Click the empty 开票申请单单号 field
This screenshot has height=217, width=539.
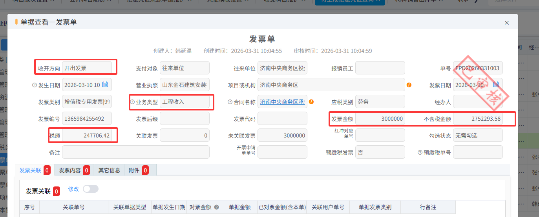[x=282, y=152]
